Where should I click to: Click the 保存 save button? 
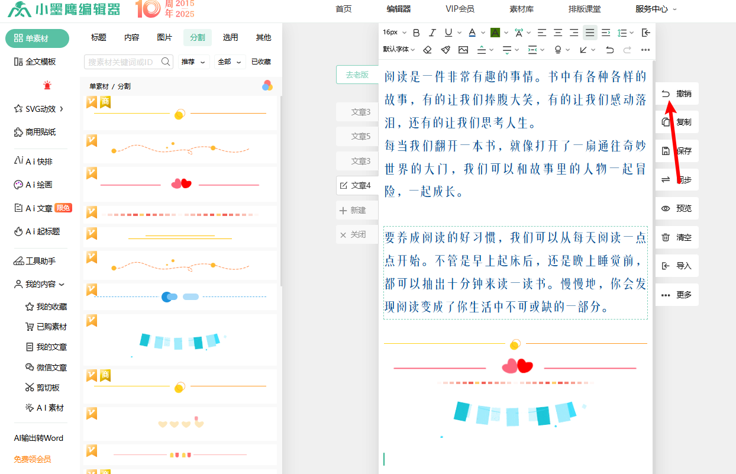(677, 151)
